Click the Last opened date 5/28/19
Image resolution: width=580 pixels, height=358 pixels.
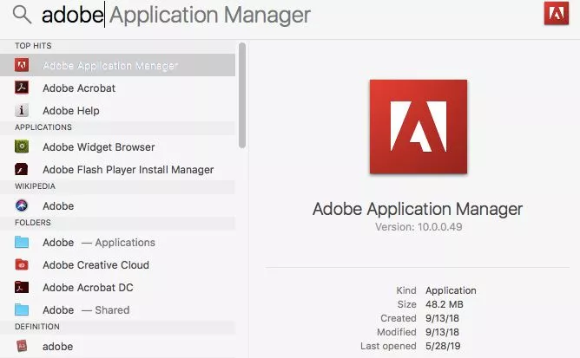pos(443,346)
